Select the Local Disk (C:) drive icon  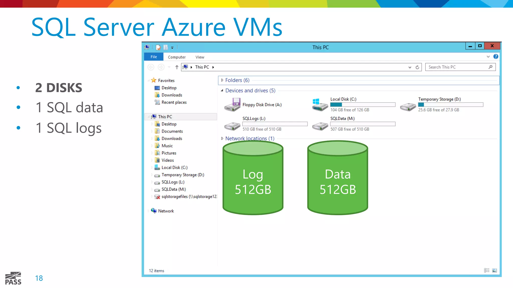(x=320, y=105)
